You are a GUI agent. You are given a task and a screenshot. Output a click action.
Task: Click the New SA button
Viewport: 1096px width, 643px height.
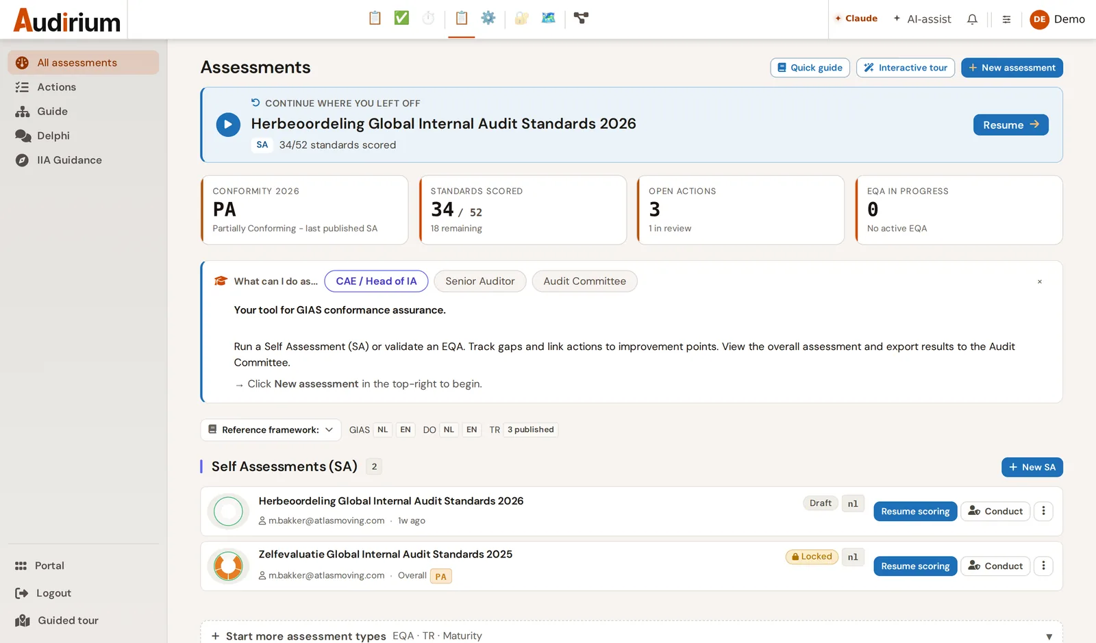click(1032, 467)
